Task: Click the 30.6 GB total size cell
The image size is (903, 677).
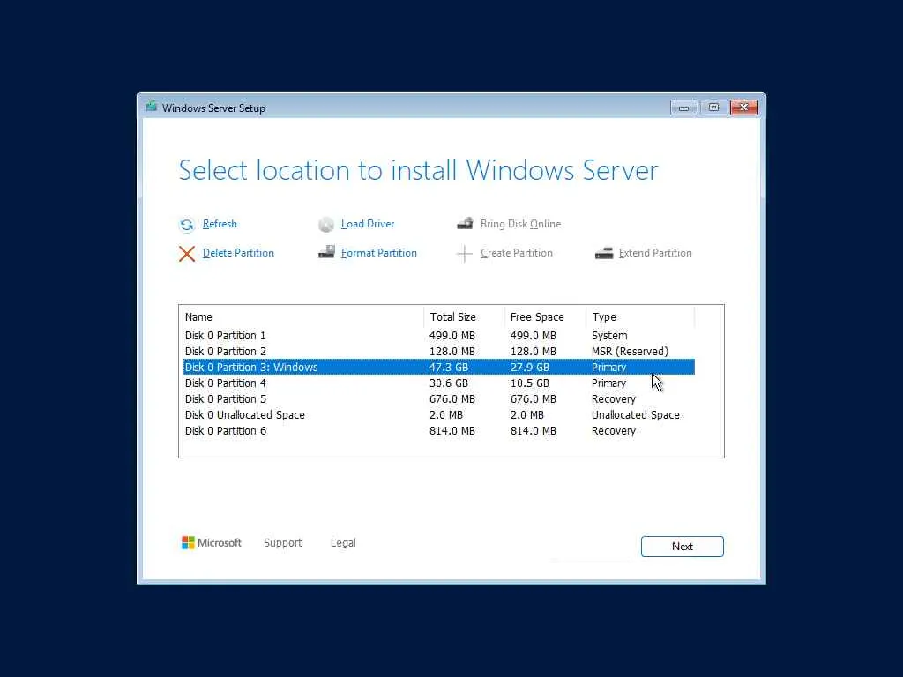Action: (449, 383)
